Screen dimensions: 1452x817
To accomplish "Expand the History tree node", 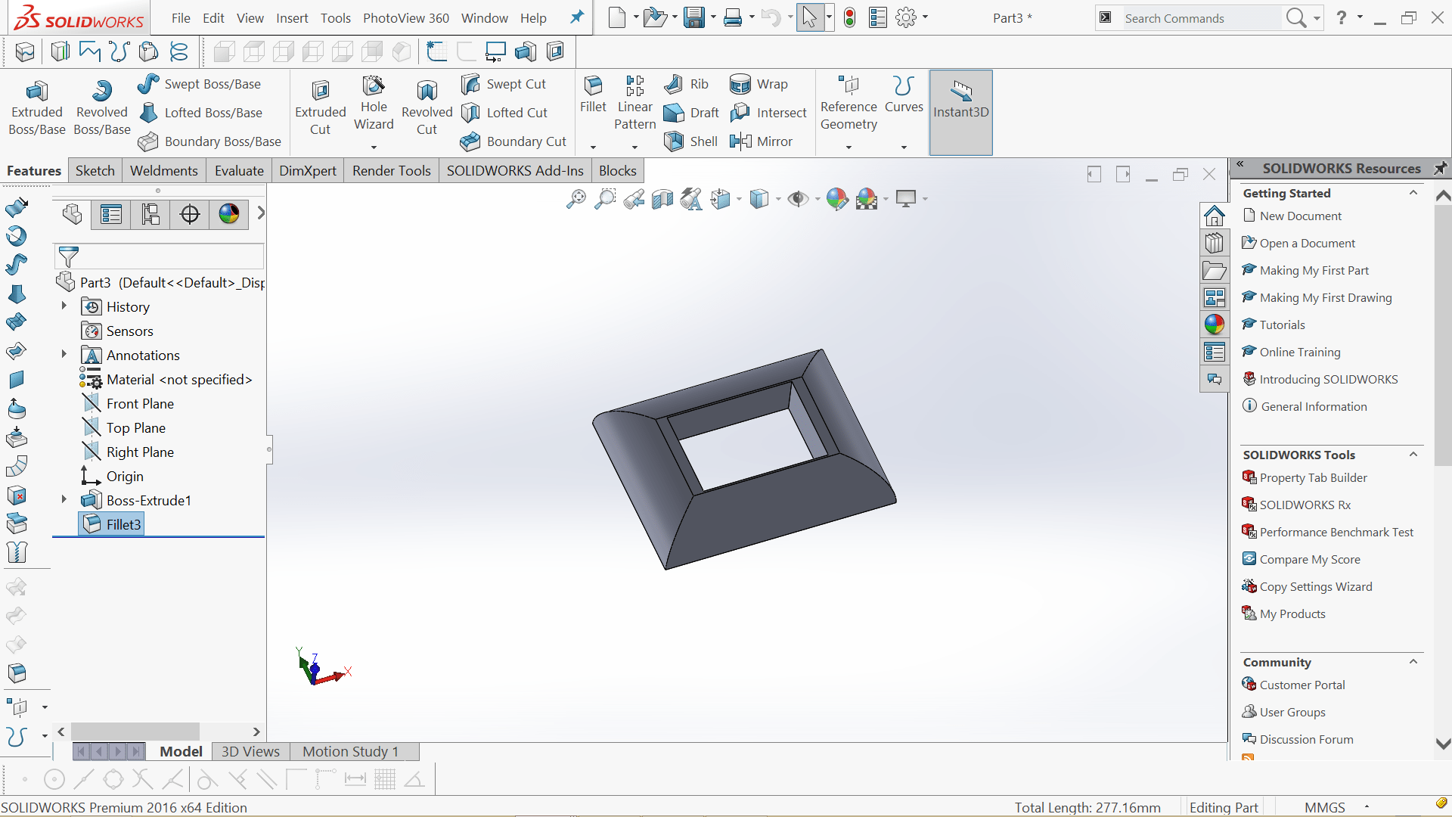I will coord(64,306).
